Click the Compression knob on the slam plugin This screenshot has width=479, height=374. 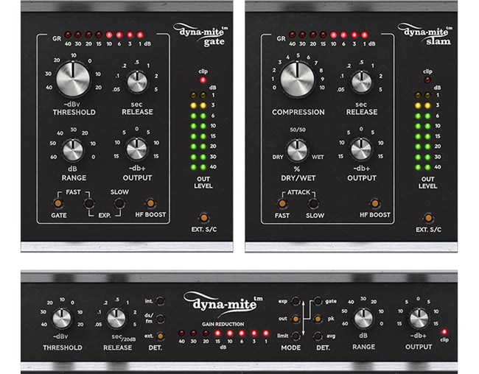point(297,79)
